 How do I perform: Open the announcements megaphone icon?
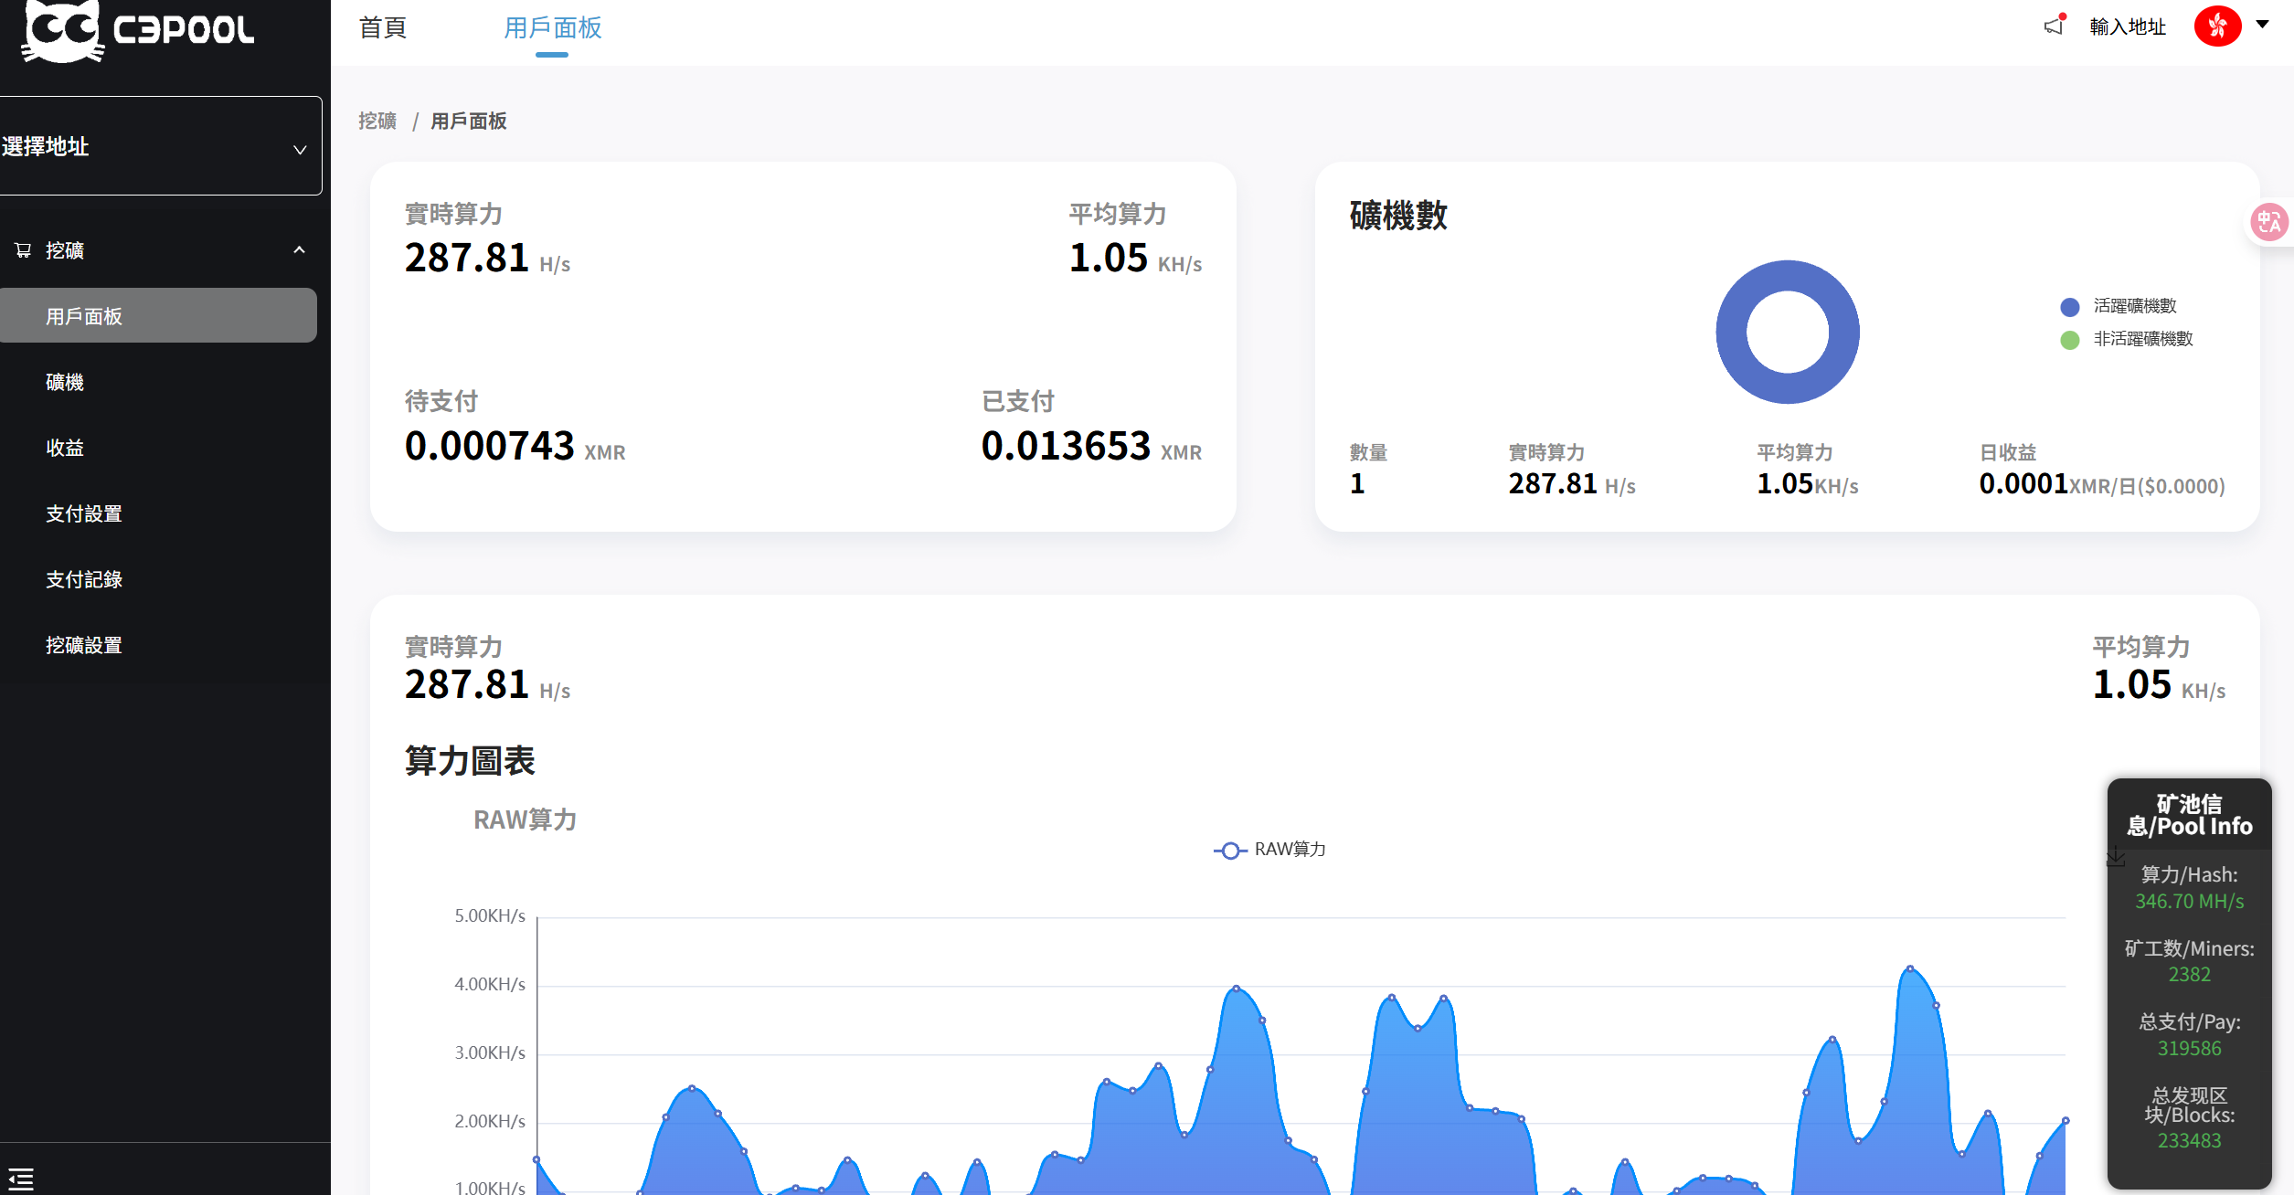tap(2054, 26)
